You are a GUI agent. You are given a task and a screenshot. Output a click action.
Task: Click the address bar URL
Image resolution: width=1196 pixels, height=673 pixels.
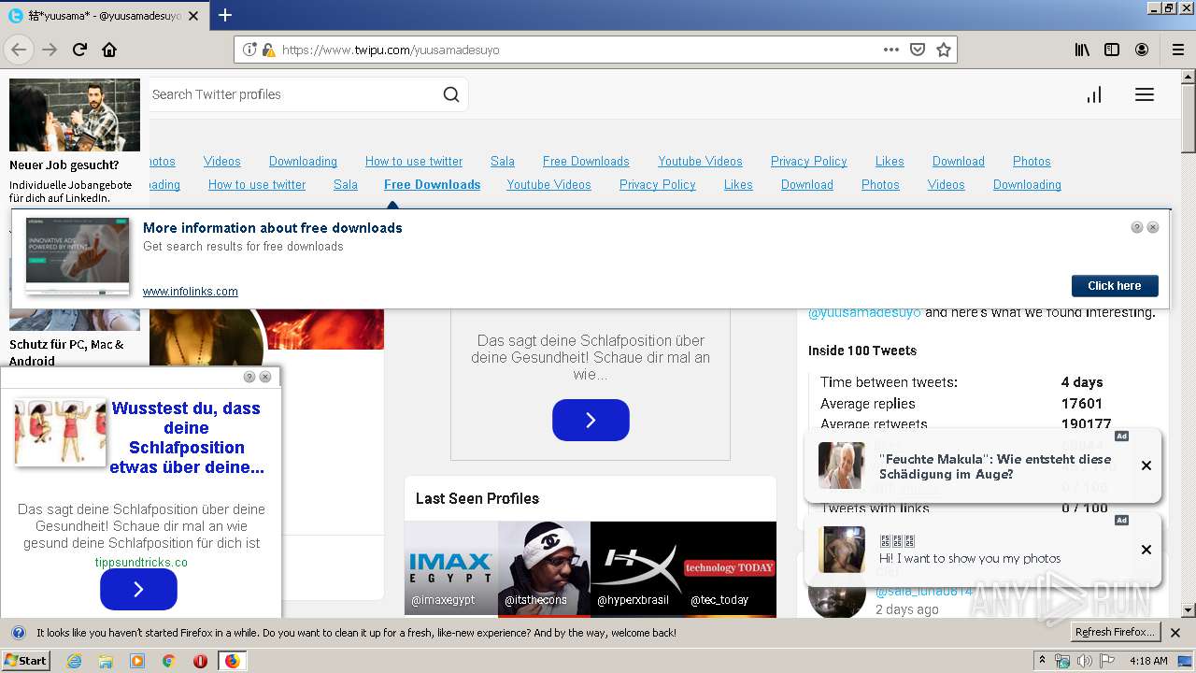click(391, 50)
